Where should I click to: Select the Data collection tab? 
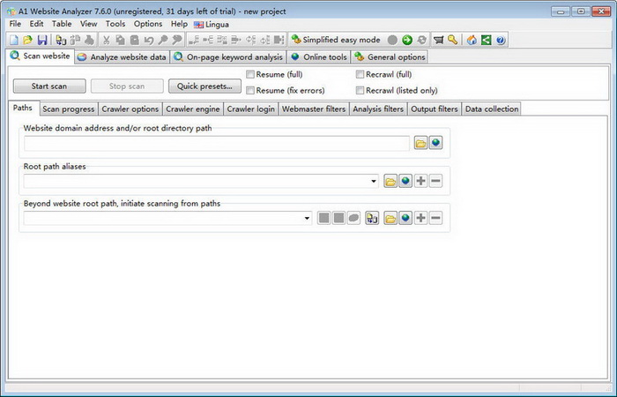coord(492,109)
